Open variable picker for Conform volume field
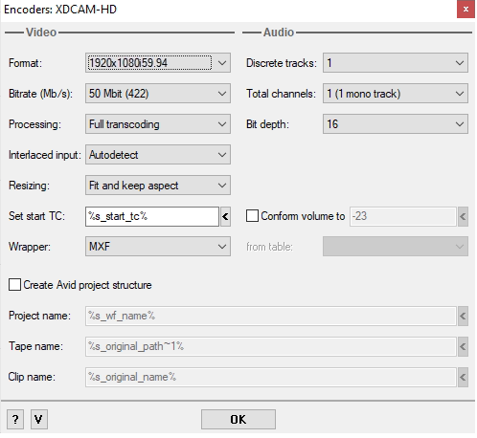This screenshot has height=438, width=477. coord(463,217)
